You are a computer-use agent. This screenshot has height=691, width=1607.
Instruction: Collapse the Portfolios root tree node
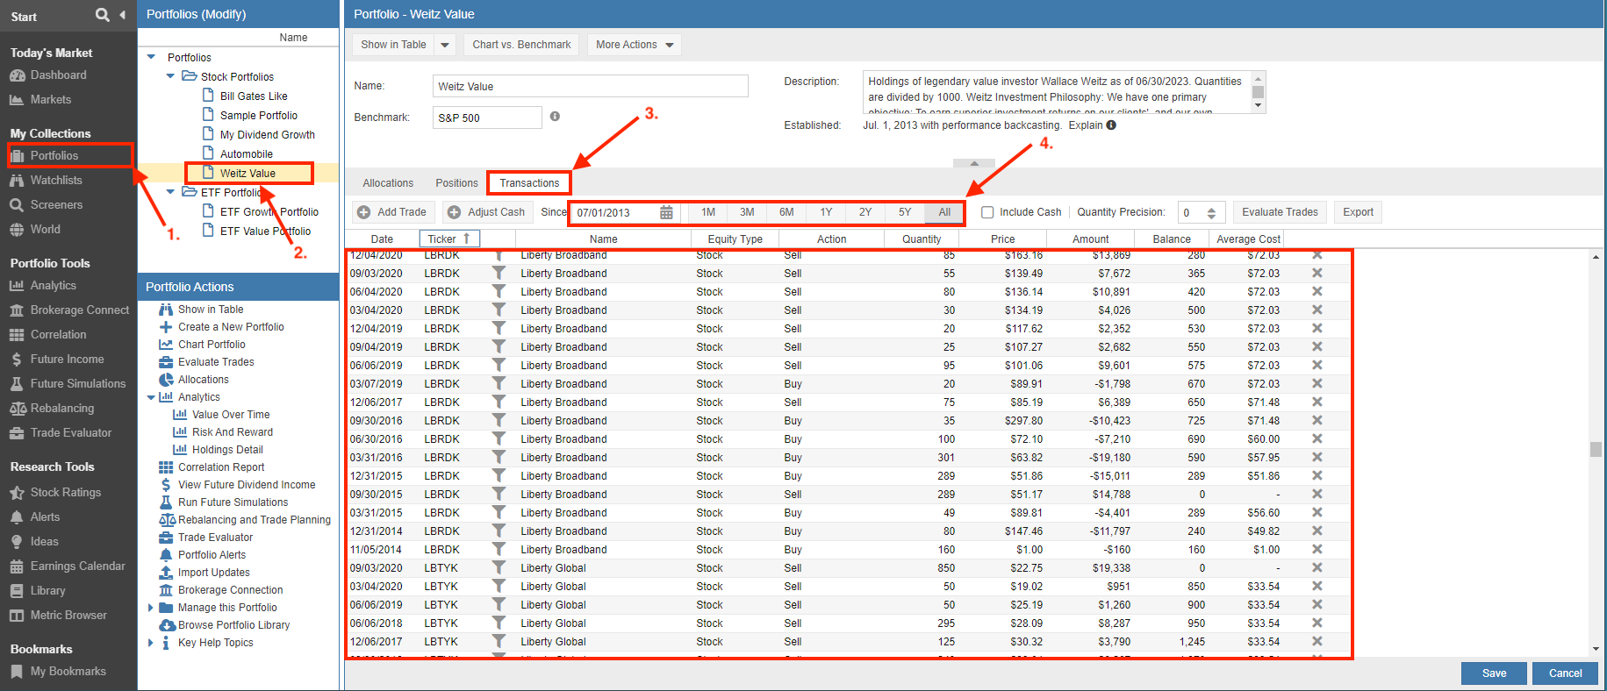pos(151,57)
